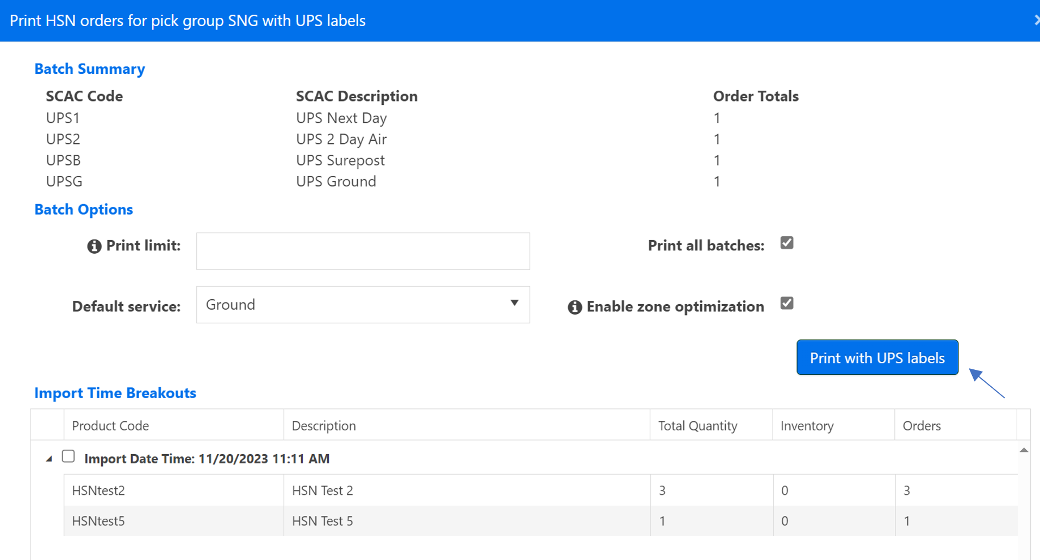This screenshot has height=560, width=1040.
Task: Open the Default service dropdown
Action: pos(363,305)
